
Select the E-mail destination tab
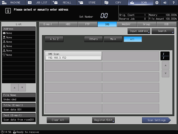coord(49,24)
